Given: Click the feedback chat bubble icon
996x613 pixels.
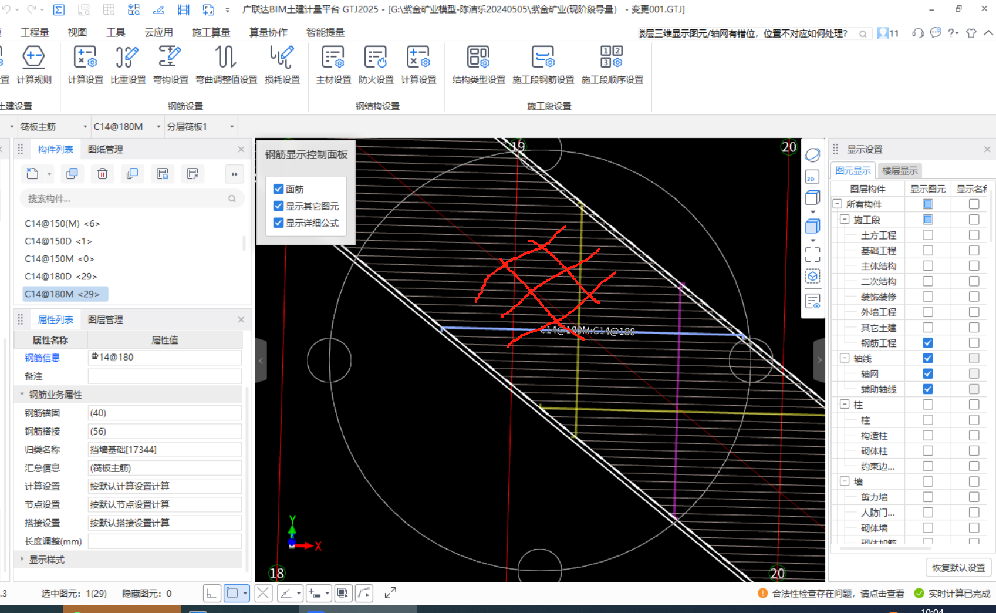Looking at the screenshot, I should [x=936, y=33].
